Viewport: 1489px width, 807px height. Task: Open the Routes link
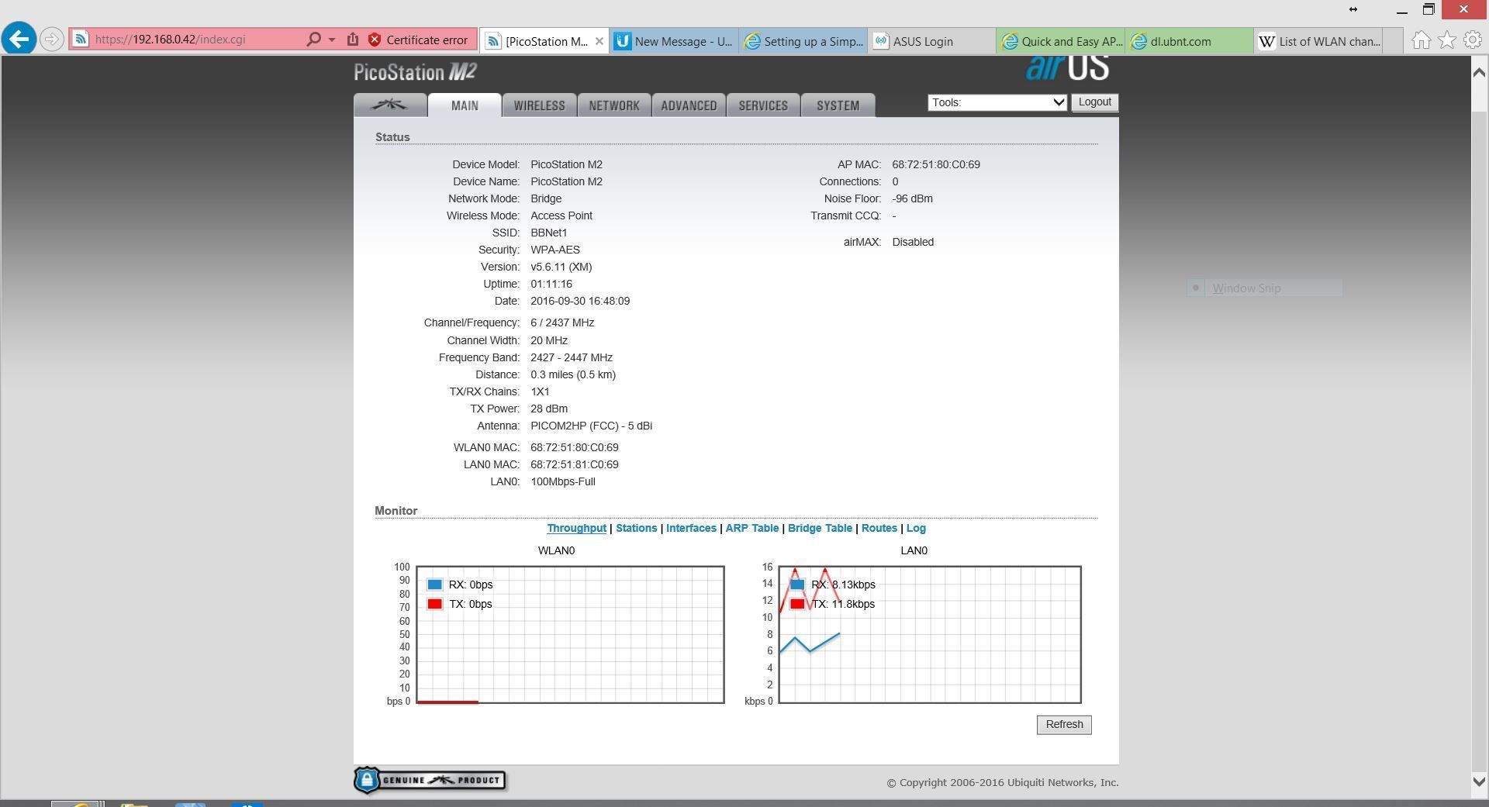coord(879,528)
